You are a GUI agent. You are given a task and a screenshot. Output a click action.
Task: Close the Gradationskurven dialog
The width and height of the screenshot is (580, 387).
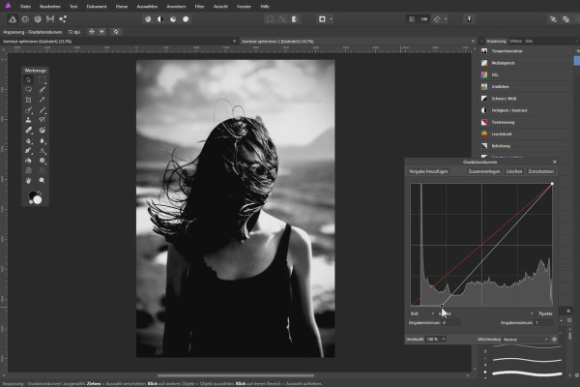pos(554,162)
